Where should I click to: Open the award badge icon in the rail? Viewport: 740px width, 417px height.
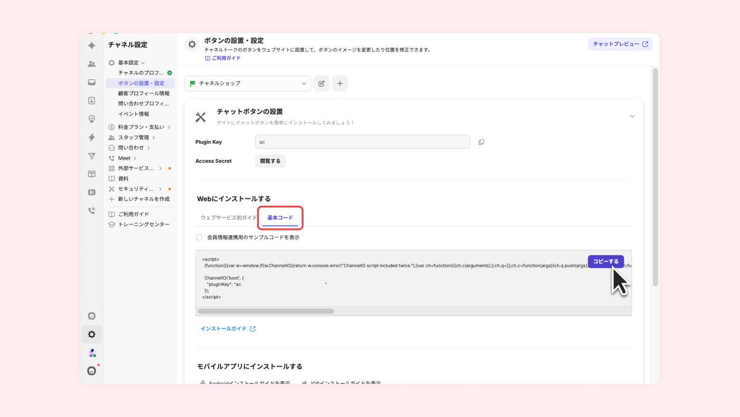[x=92, y=119]
